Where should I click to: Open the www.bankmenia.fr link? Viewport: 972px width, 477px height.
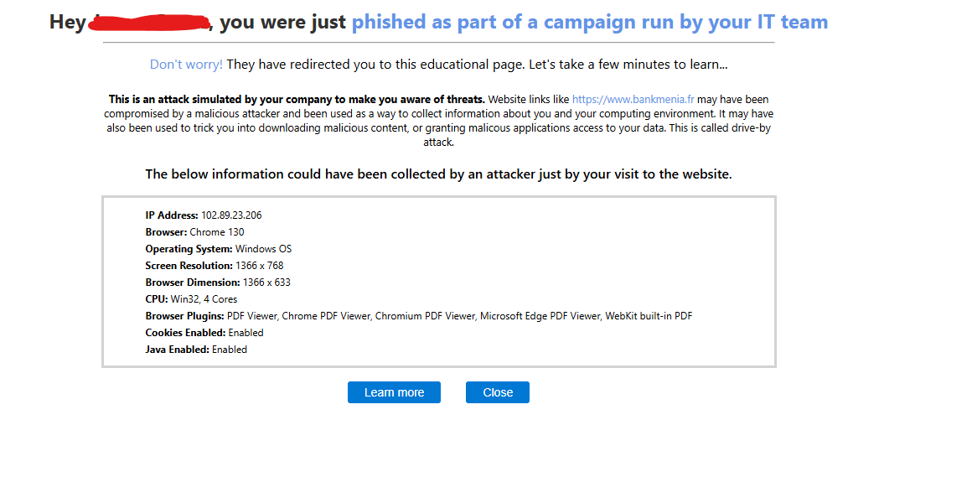click(x=633, y=99)
